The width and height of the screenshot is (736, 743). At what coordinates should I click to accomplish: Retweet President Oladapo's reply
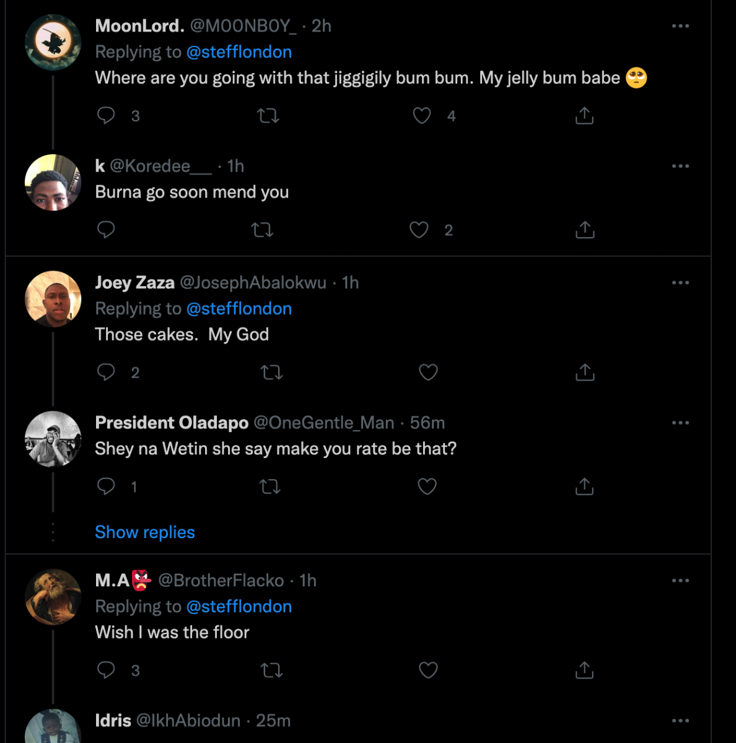tap(269, 487)
